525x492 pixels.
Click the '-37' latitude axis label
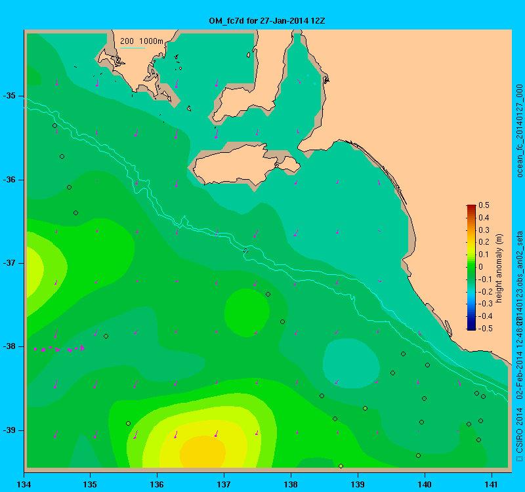coord(10,263)
